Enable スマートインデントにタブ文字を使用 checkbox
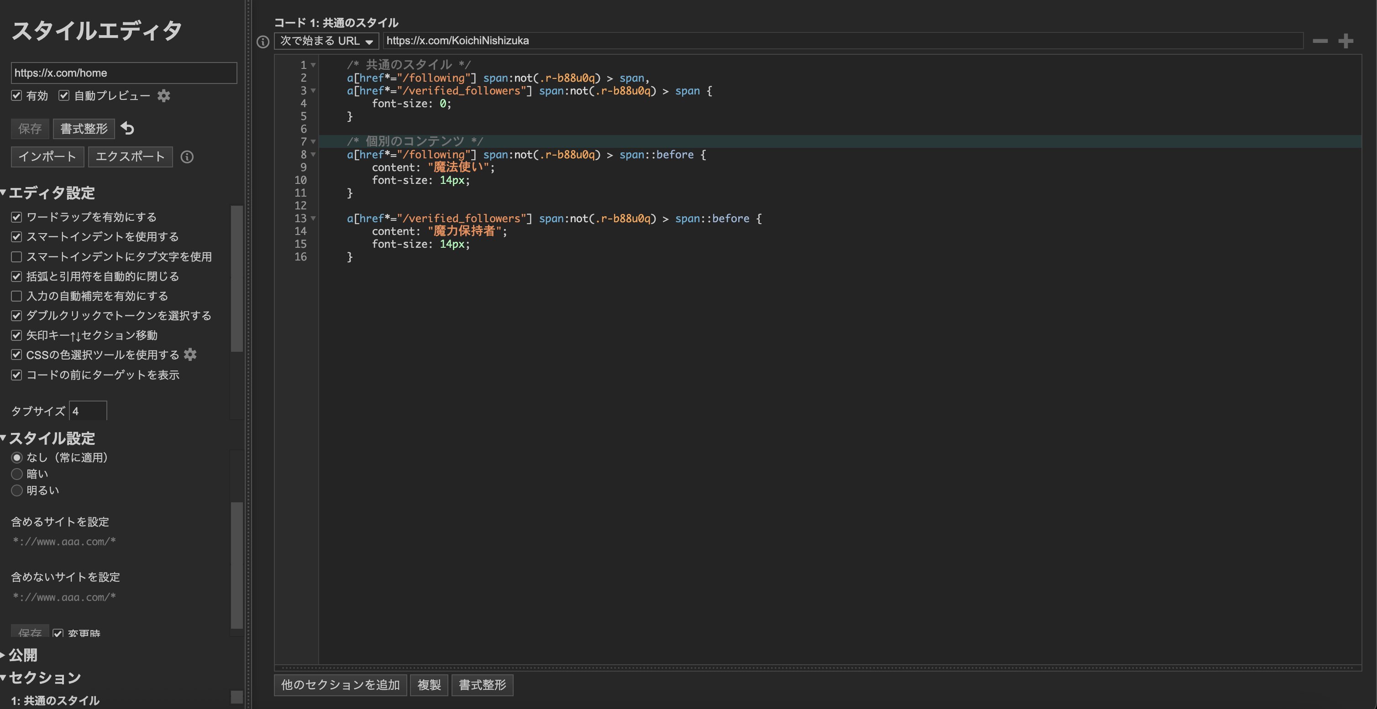The width and height of the screenshot is (1377, 709). click(x=16, y=256)
